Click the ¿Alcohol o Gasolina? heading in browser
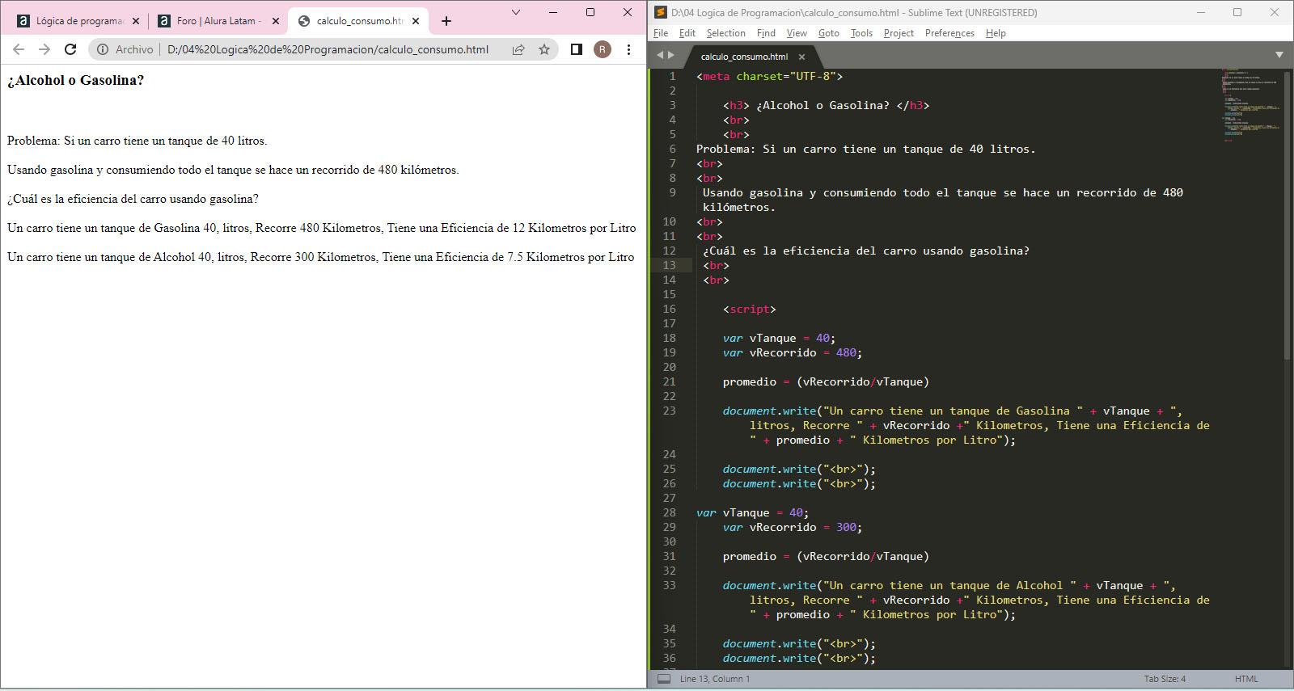The height and width of the screenshot is (691, 1294). (x=75, y=80)
